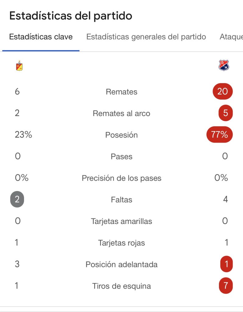243x312 pixels.
Task: Click the yellow-red home team crest
Action: pyautogui.click(x=19, y=66)
